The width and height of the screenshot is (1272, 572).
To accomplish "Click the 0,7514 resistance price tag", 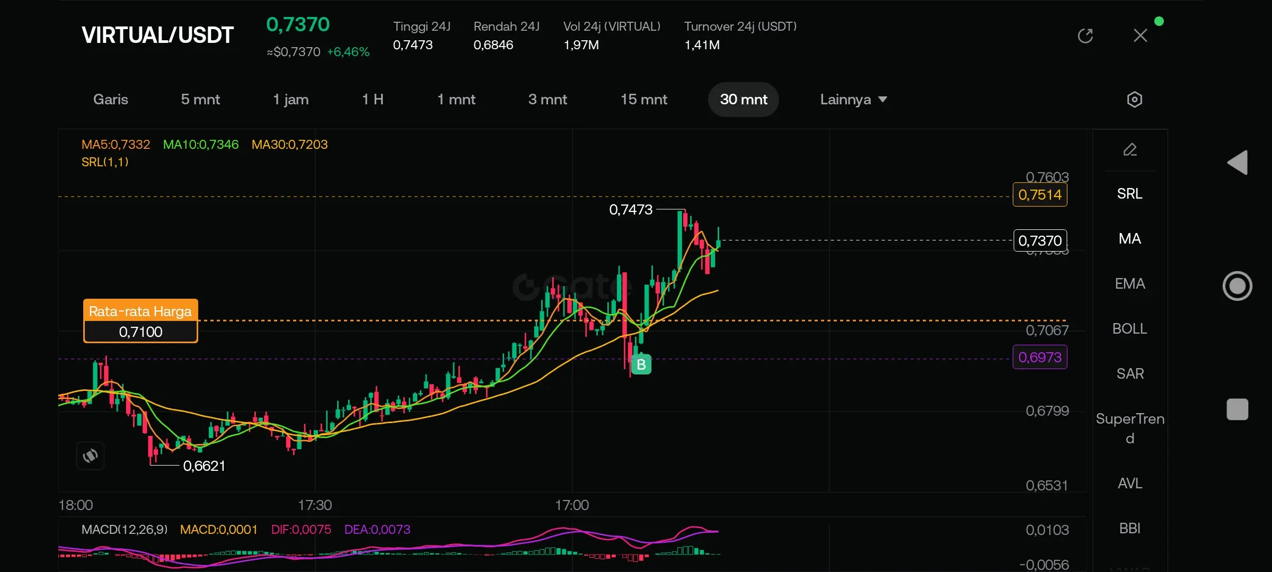I will pyautogui.click(x=1039, y=195).
